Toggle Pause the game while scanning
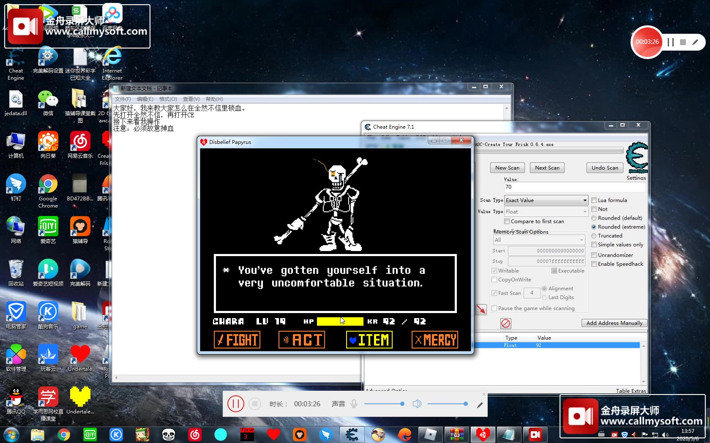Image resolution: width=710 pixels, height=443 pixels. (x=494, y=308)
